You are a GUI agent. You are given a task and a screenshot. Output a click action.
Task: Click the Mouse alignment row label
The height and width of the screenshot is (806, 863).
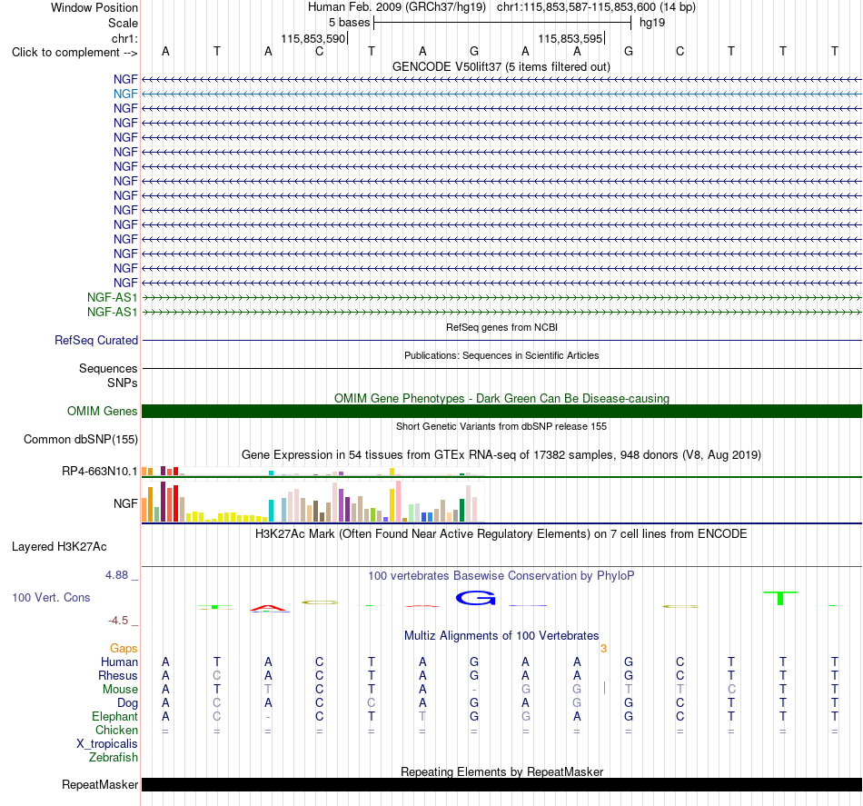tap(120, 690)
